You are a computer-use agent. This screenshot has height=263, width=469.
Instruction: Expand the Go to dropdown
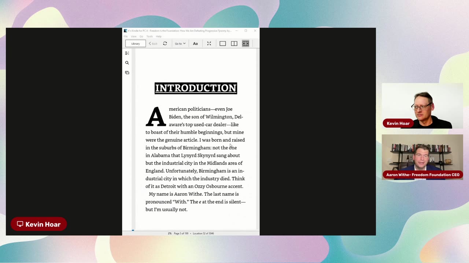point(180,43)
